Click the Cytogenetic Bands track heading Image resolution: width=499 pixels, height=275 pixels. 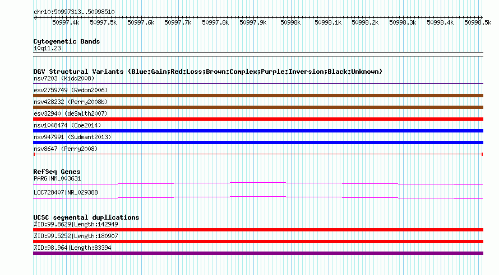(67, 41)
